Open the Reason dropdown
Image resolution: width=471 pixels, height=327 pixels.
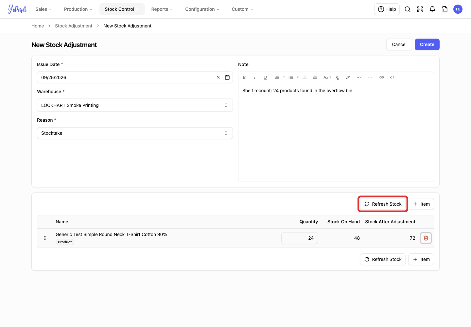pos(135,133)
